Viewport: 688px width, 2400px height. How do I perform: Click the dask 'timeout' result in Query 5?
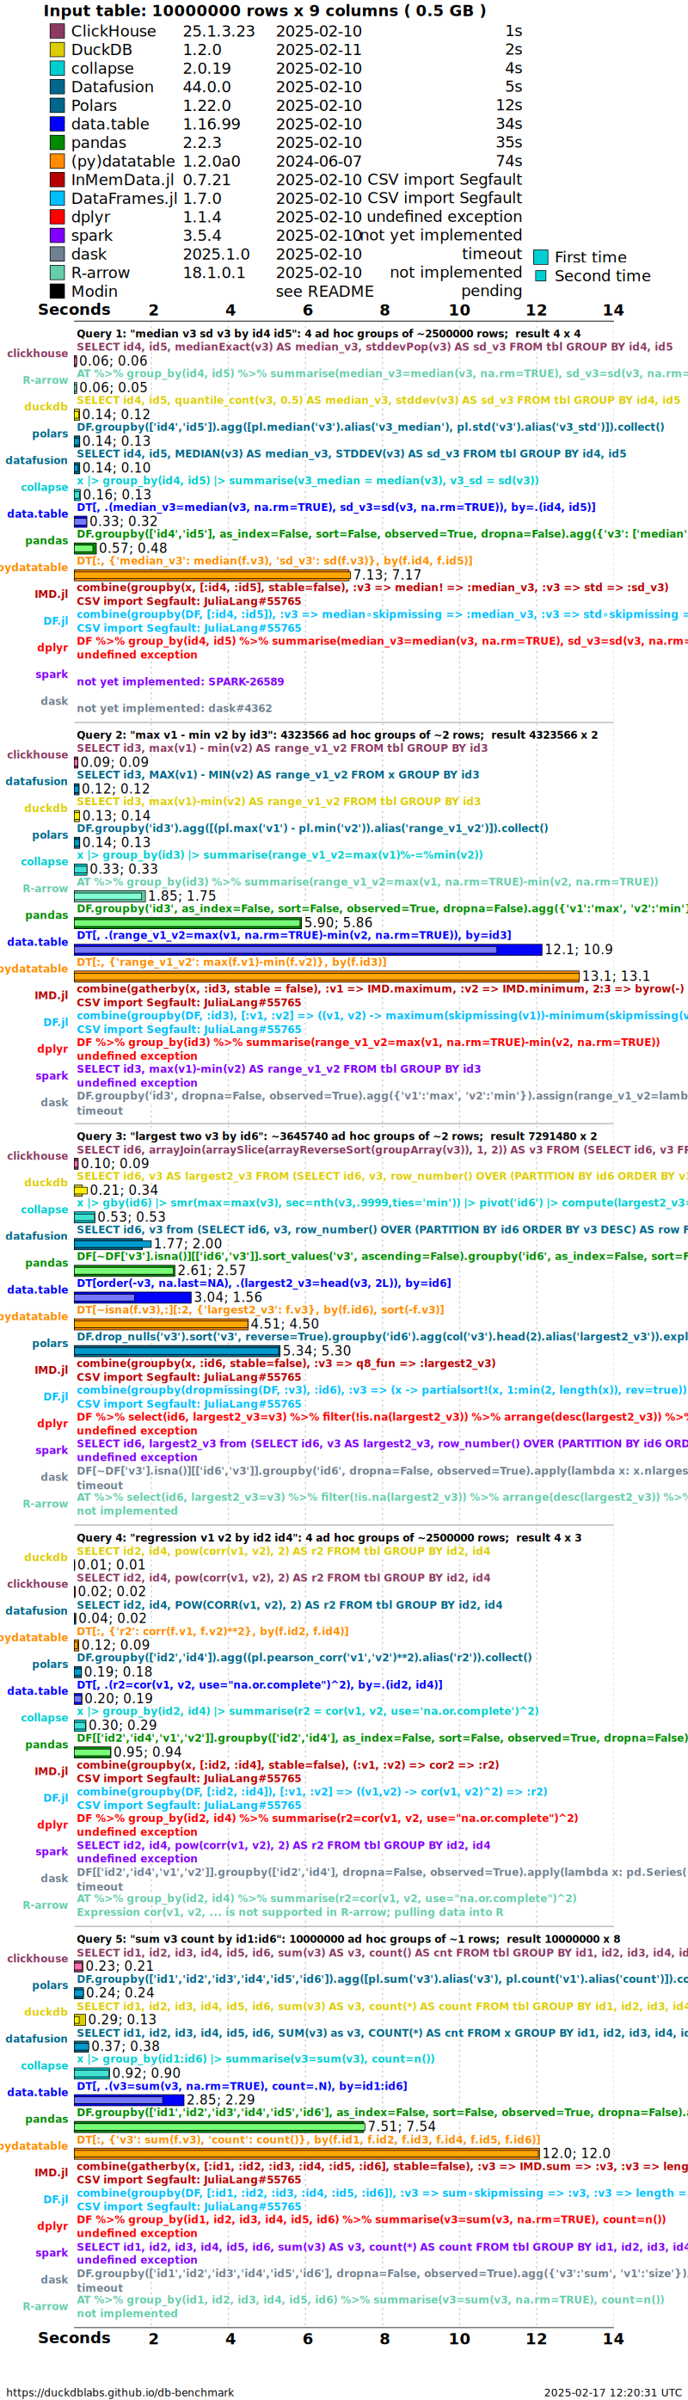100,2288
